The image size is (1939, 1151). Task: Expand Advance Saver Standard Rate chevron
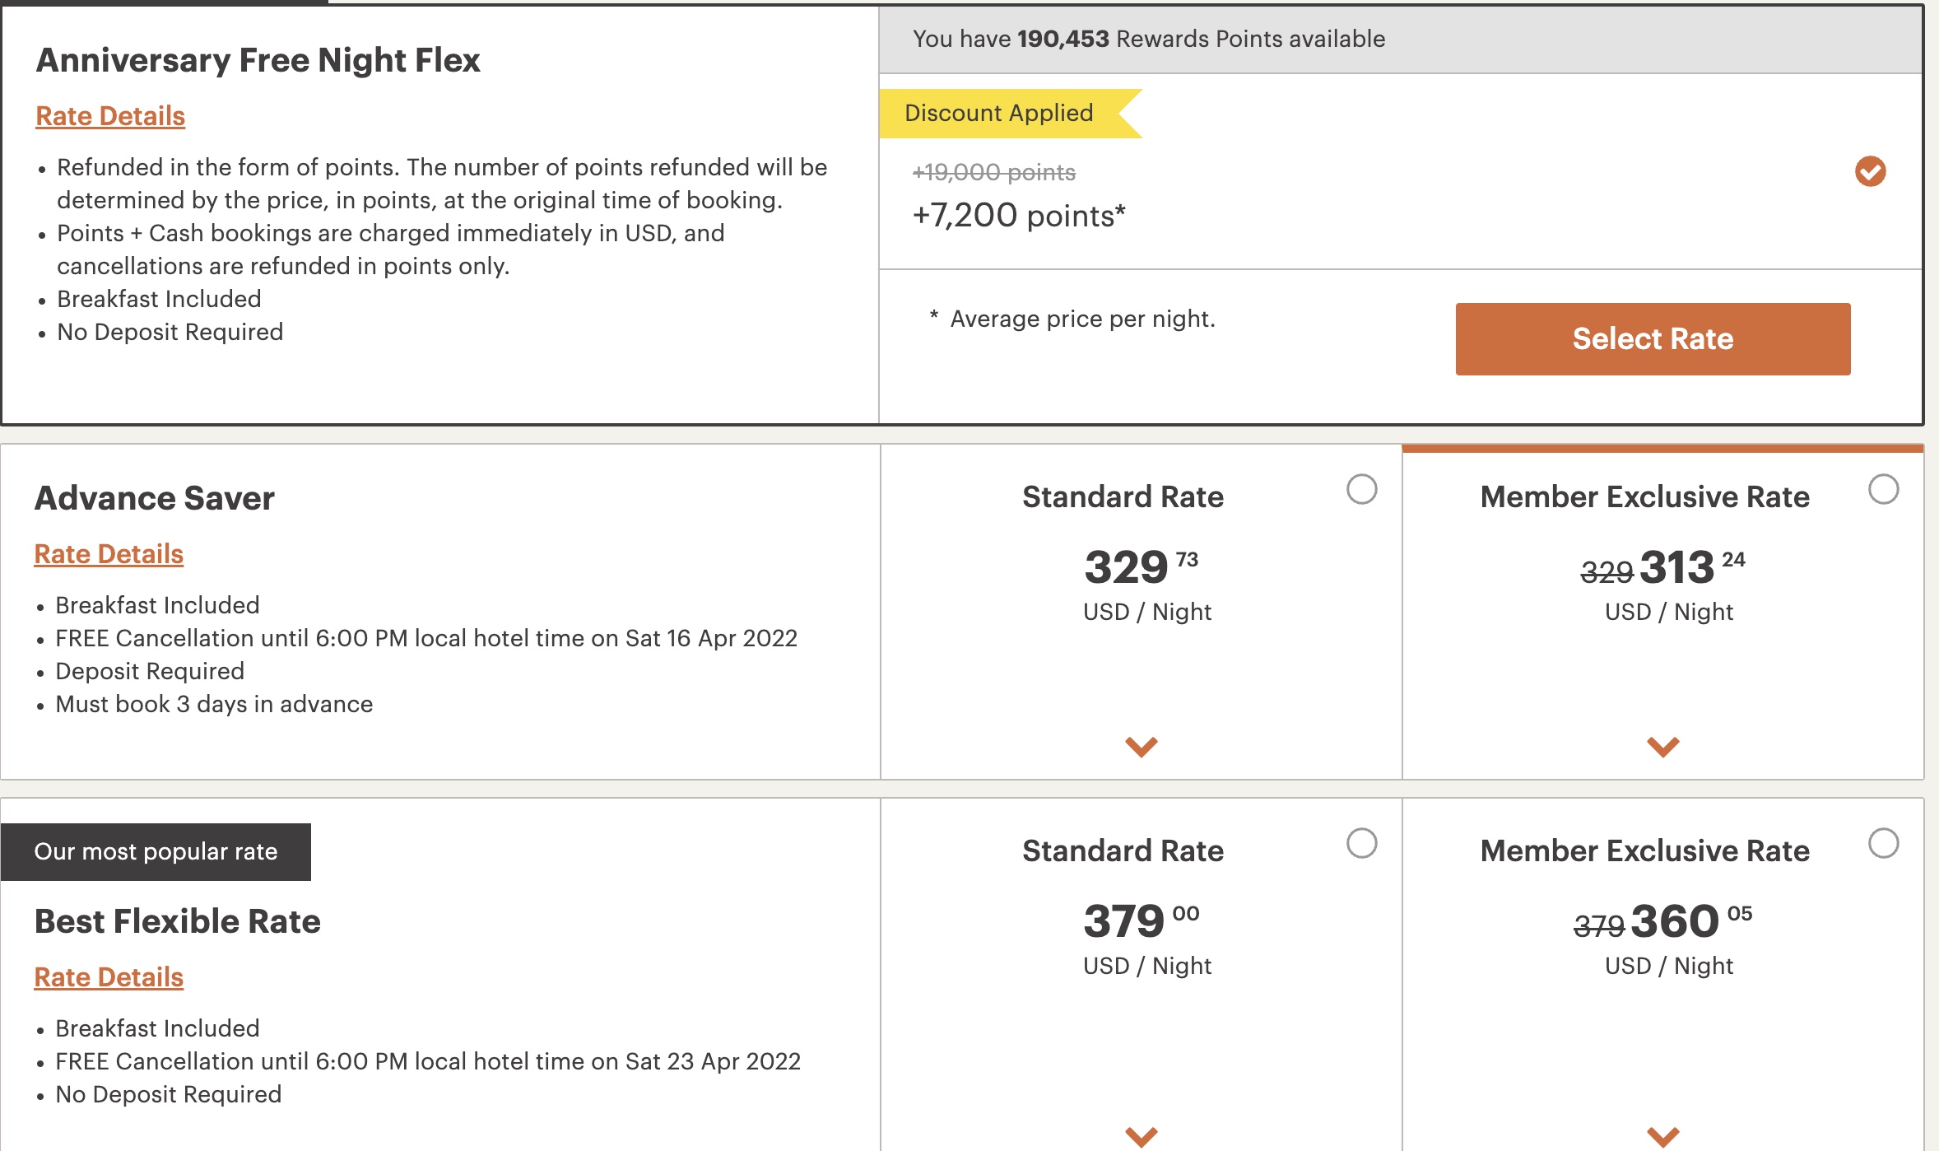(x=1141, y=746)
